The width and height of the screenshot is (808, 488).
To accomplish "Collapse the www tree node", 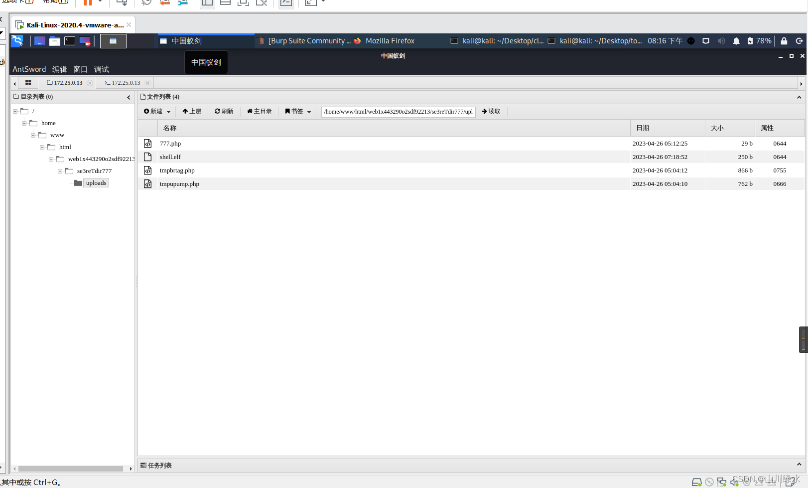I will [x=33, y=135].
